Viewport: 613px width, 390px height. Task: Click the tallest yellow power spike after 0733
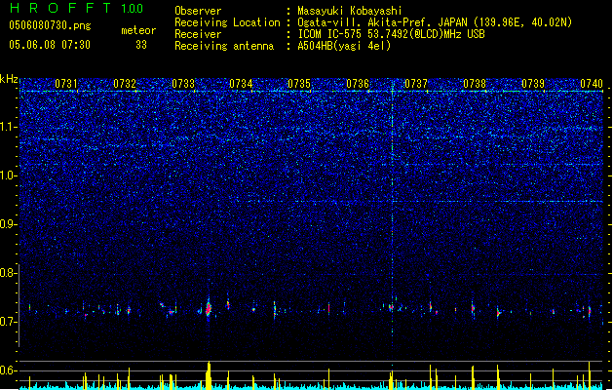pyautogui.click(x=209, y=375)
